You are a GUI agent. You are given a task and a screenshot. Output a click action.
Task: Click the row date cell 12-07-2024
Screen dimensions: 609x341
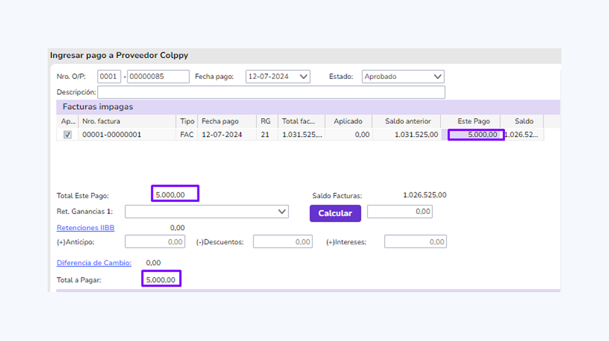227,135
